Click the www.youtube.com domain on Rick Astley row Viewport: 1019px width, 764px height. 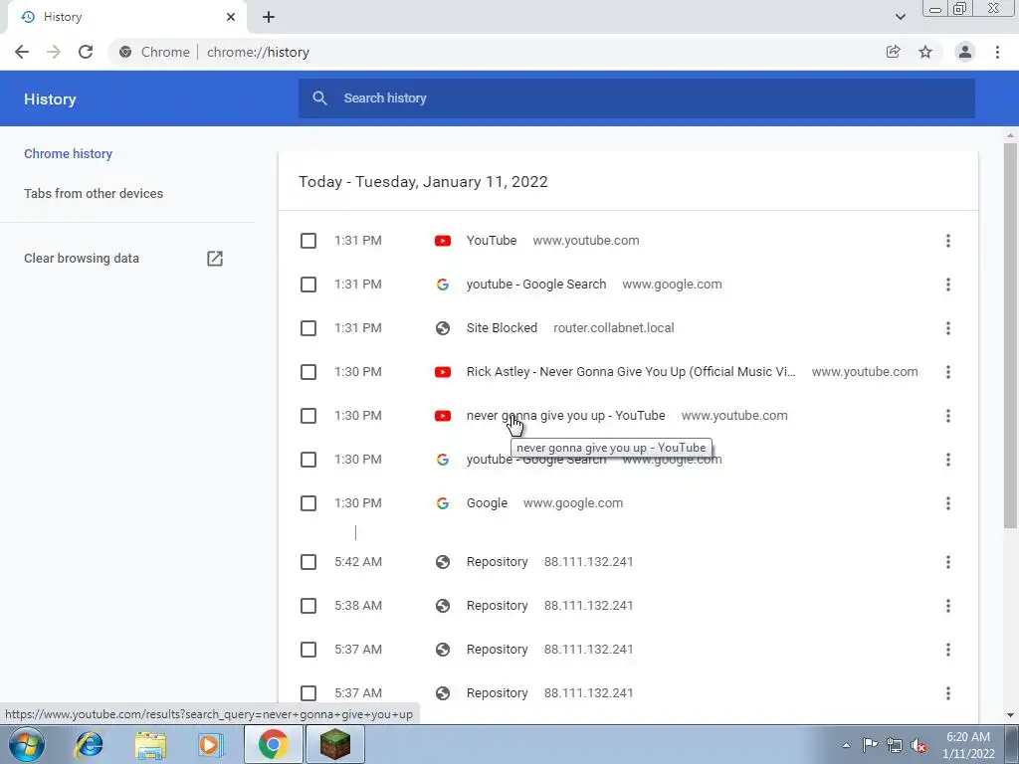(865, 372)
